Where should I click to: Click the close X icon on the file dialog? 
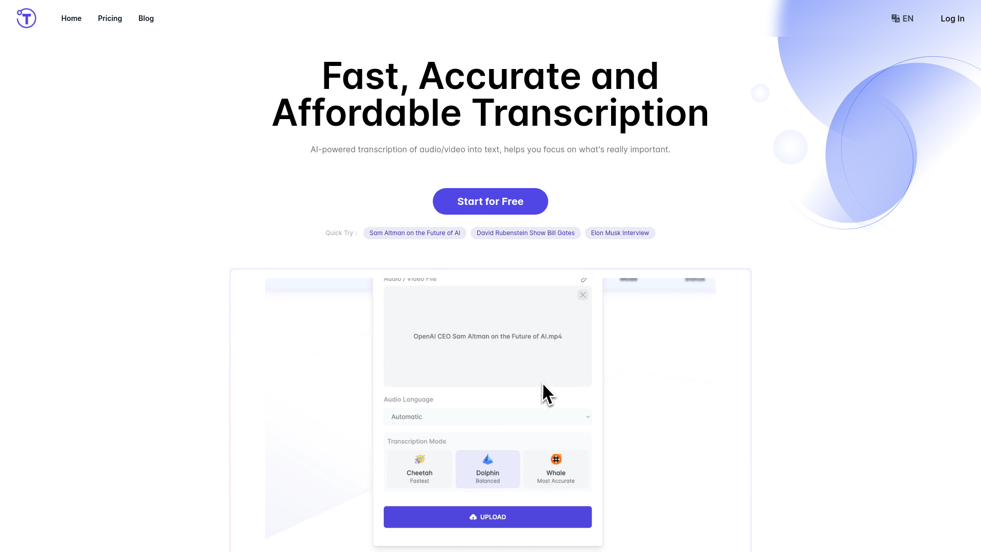point(583,294)
